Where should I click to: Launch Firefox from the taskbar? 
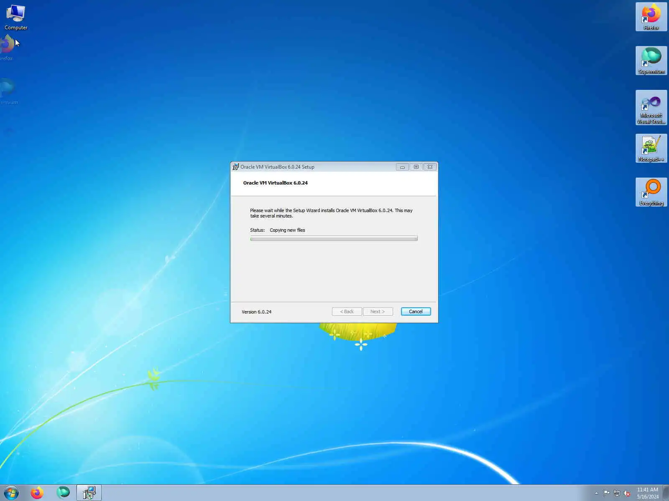pos(37,493)
